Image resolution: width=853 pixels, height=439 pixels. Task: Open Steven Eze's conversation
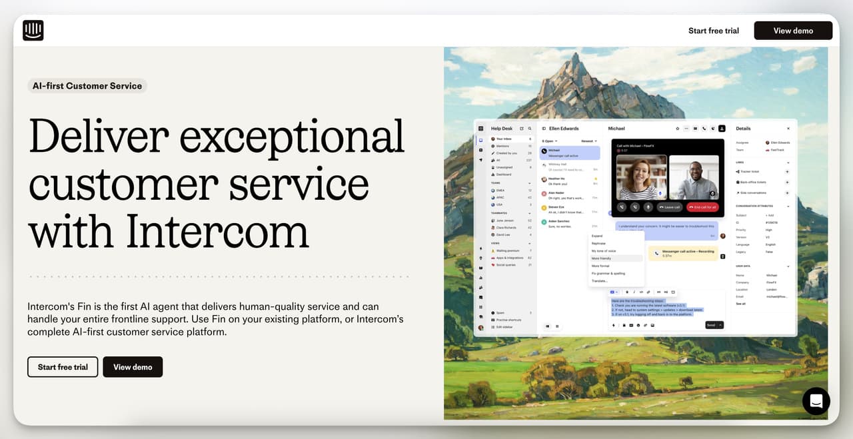click(570, 210)
